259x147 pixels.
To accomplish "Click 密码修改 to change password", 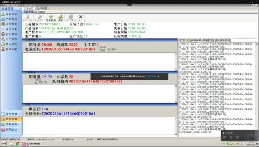I will (11, 44).
